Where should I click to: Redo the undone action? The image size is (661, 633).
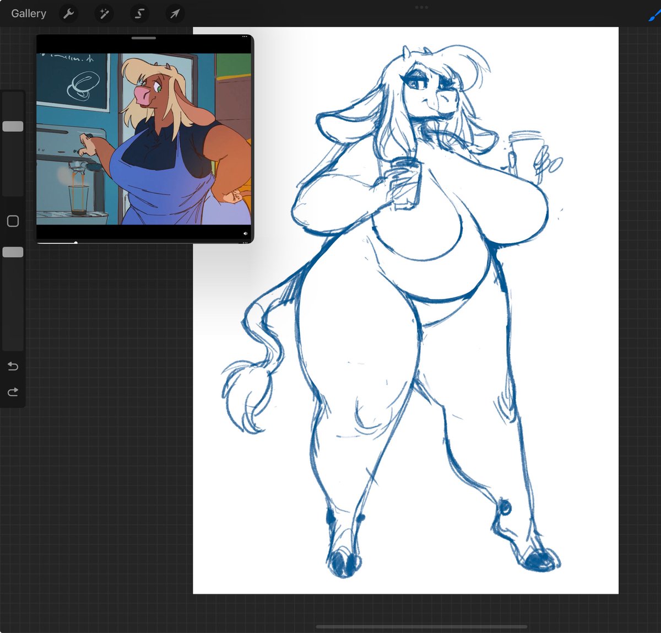[12, 392]
